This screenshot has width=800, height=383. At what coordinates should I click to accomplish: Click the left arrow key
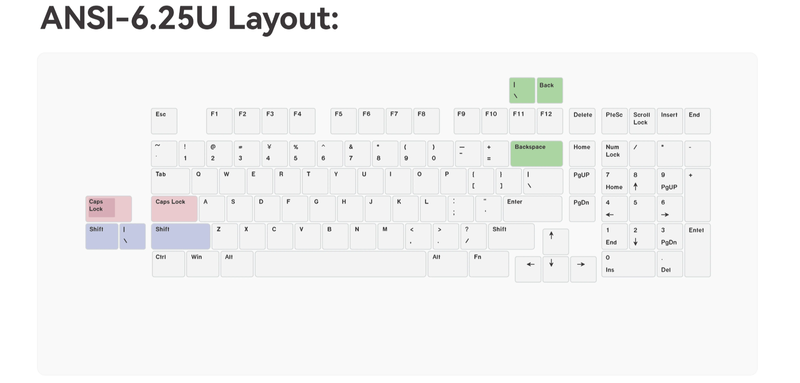(528, 269)
